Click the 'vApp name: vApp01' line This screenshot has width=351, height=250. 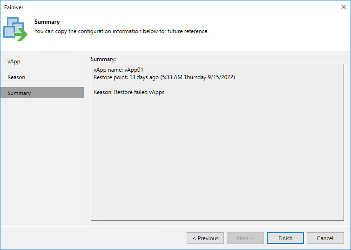[x=118, y=70]
